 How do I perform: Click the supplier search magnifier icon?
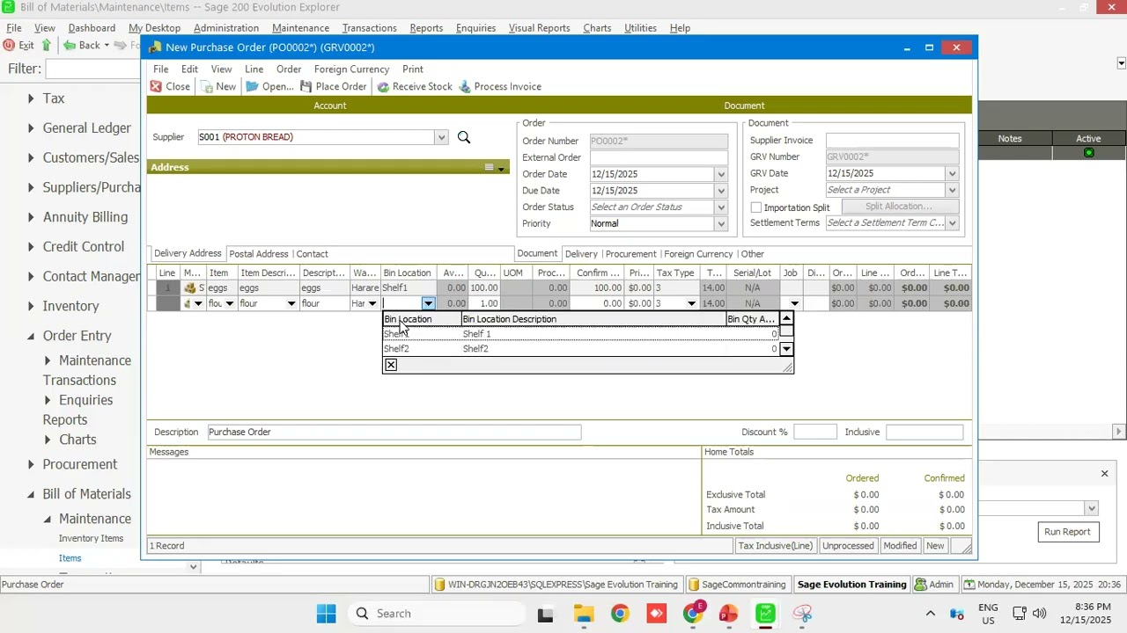[464, 137]
